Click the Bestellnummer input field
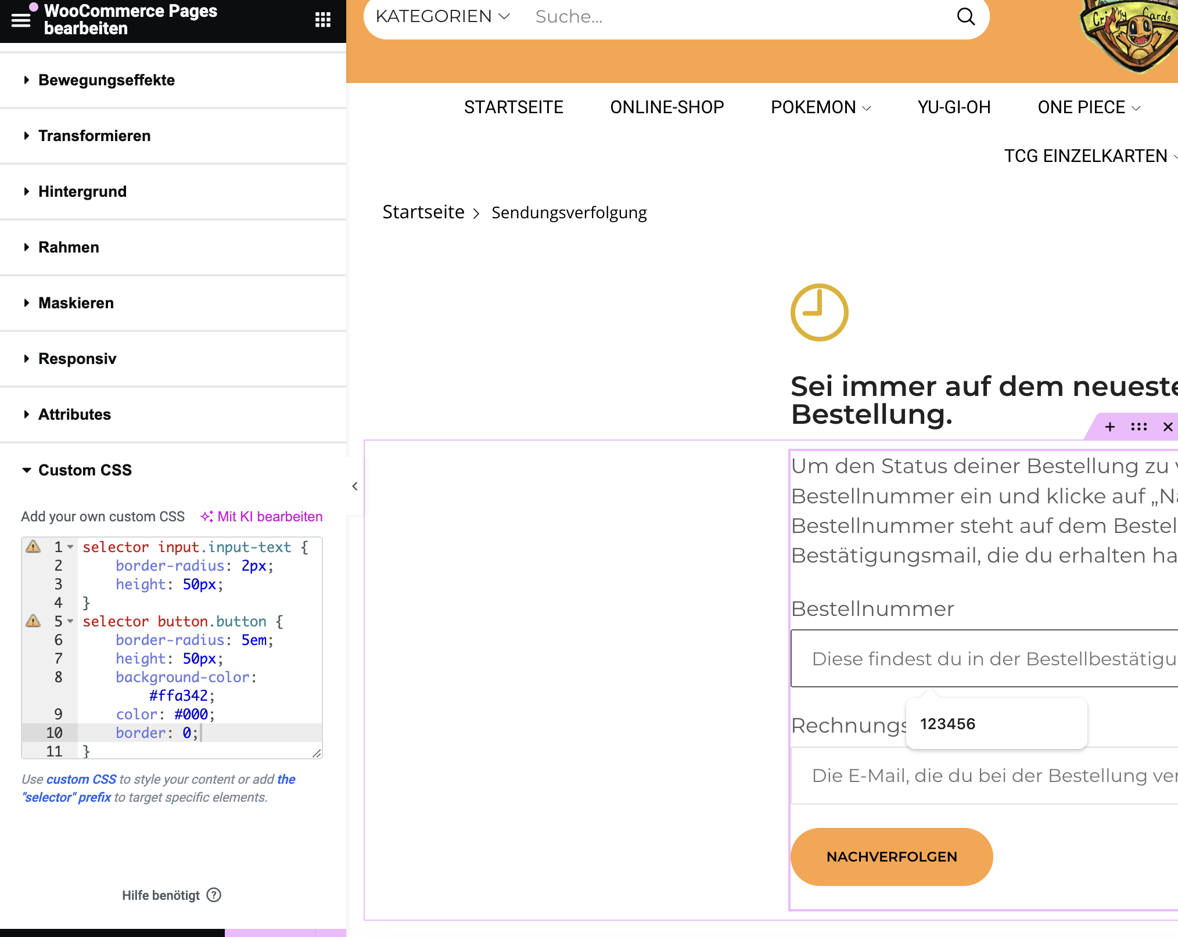Viewport: 1178px width, 937px height. coord(985,658)
